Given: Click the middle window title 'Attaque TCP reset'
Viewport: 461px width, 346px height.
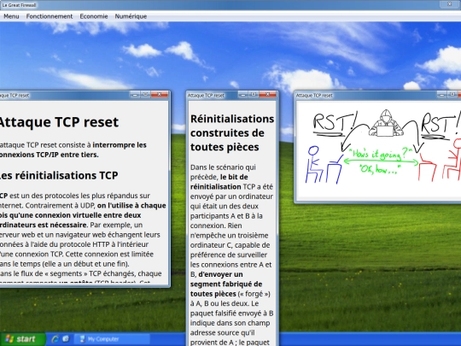Looking at the screenshot, I should click(x=206, y=96).
